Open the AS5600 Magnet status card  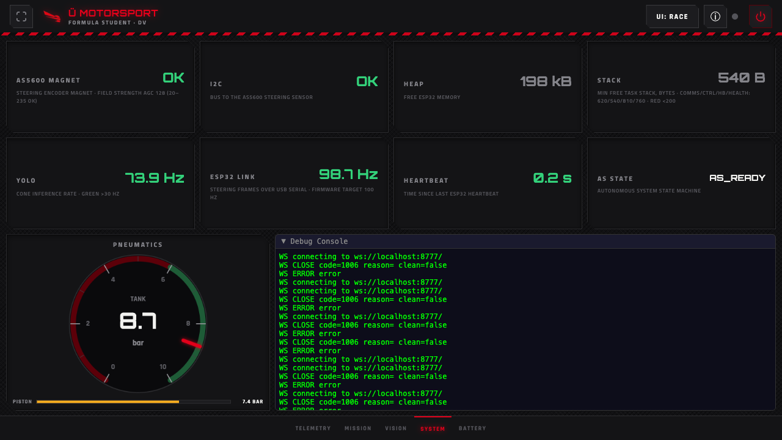click(100, 86)
